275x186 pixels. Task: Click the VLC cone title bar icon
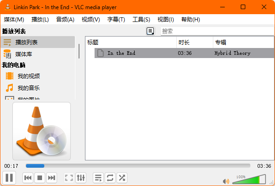point(8,7)
